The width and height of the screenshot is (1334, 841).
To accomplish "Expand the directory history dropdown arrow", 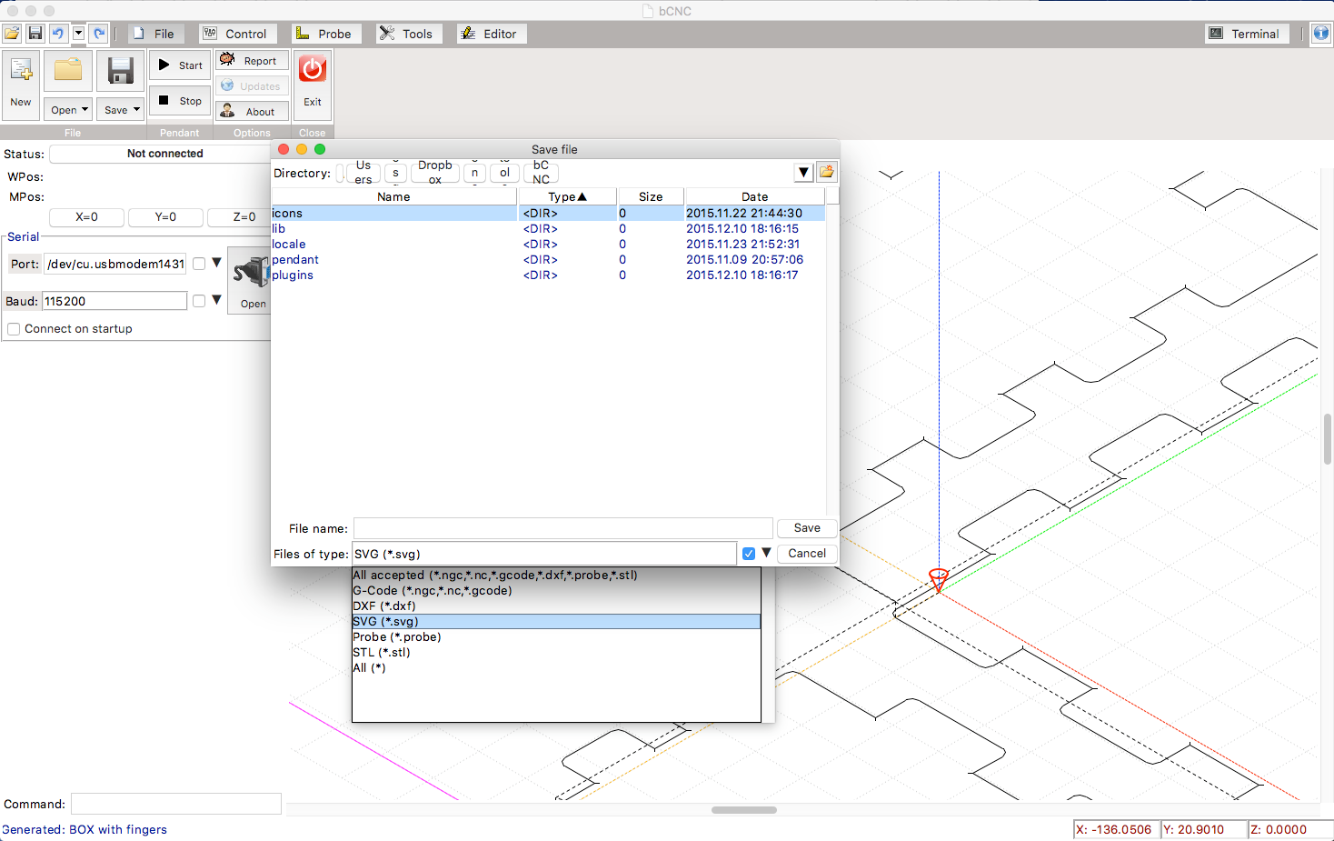I will coord(803,172).
